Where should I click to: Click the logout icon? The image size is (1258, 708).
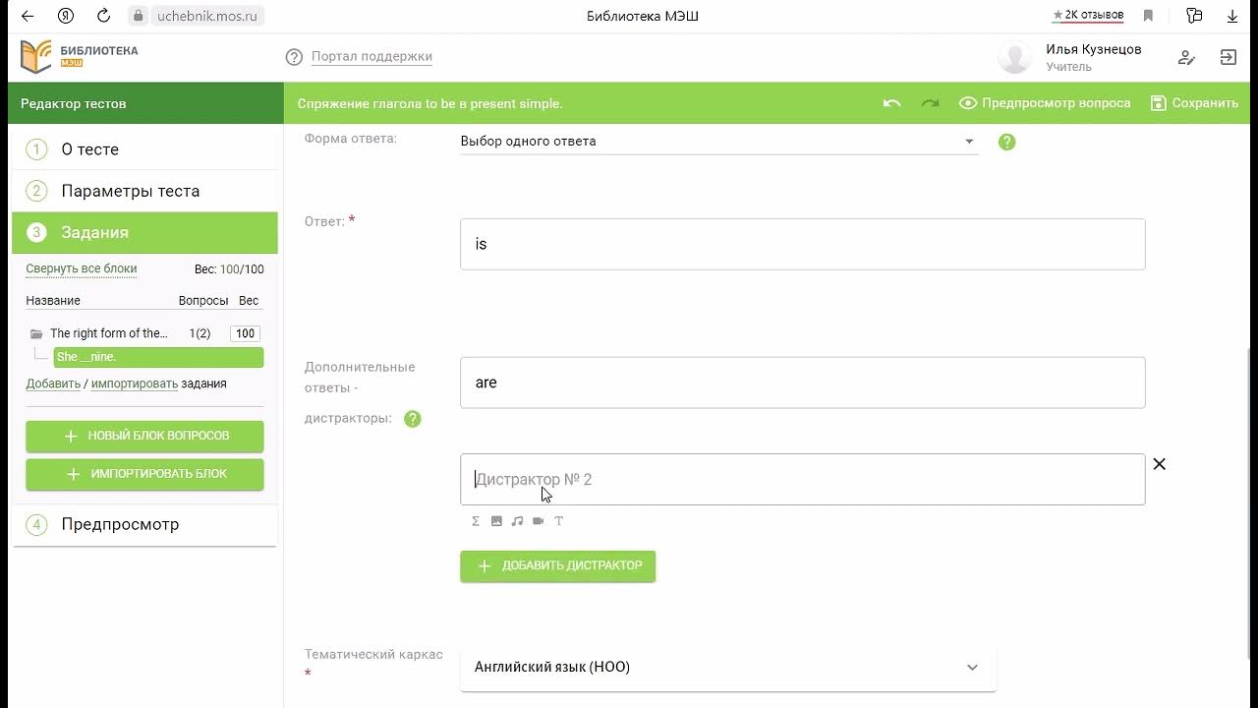point(1229,57)
